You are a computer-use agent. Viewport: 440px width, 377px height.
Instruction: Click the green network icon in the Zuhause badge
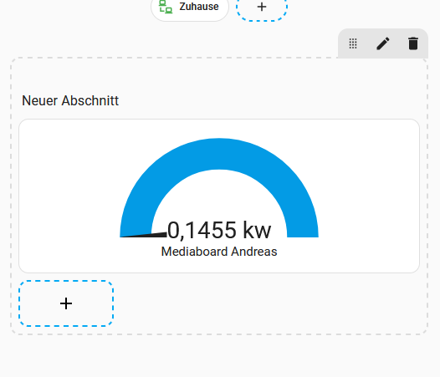[166, 7]
